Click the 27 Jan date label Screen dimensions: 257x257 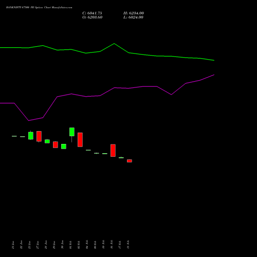click(x=38, y=245)
